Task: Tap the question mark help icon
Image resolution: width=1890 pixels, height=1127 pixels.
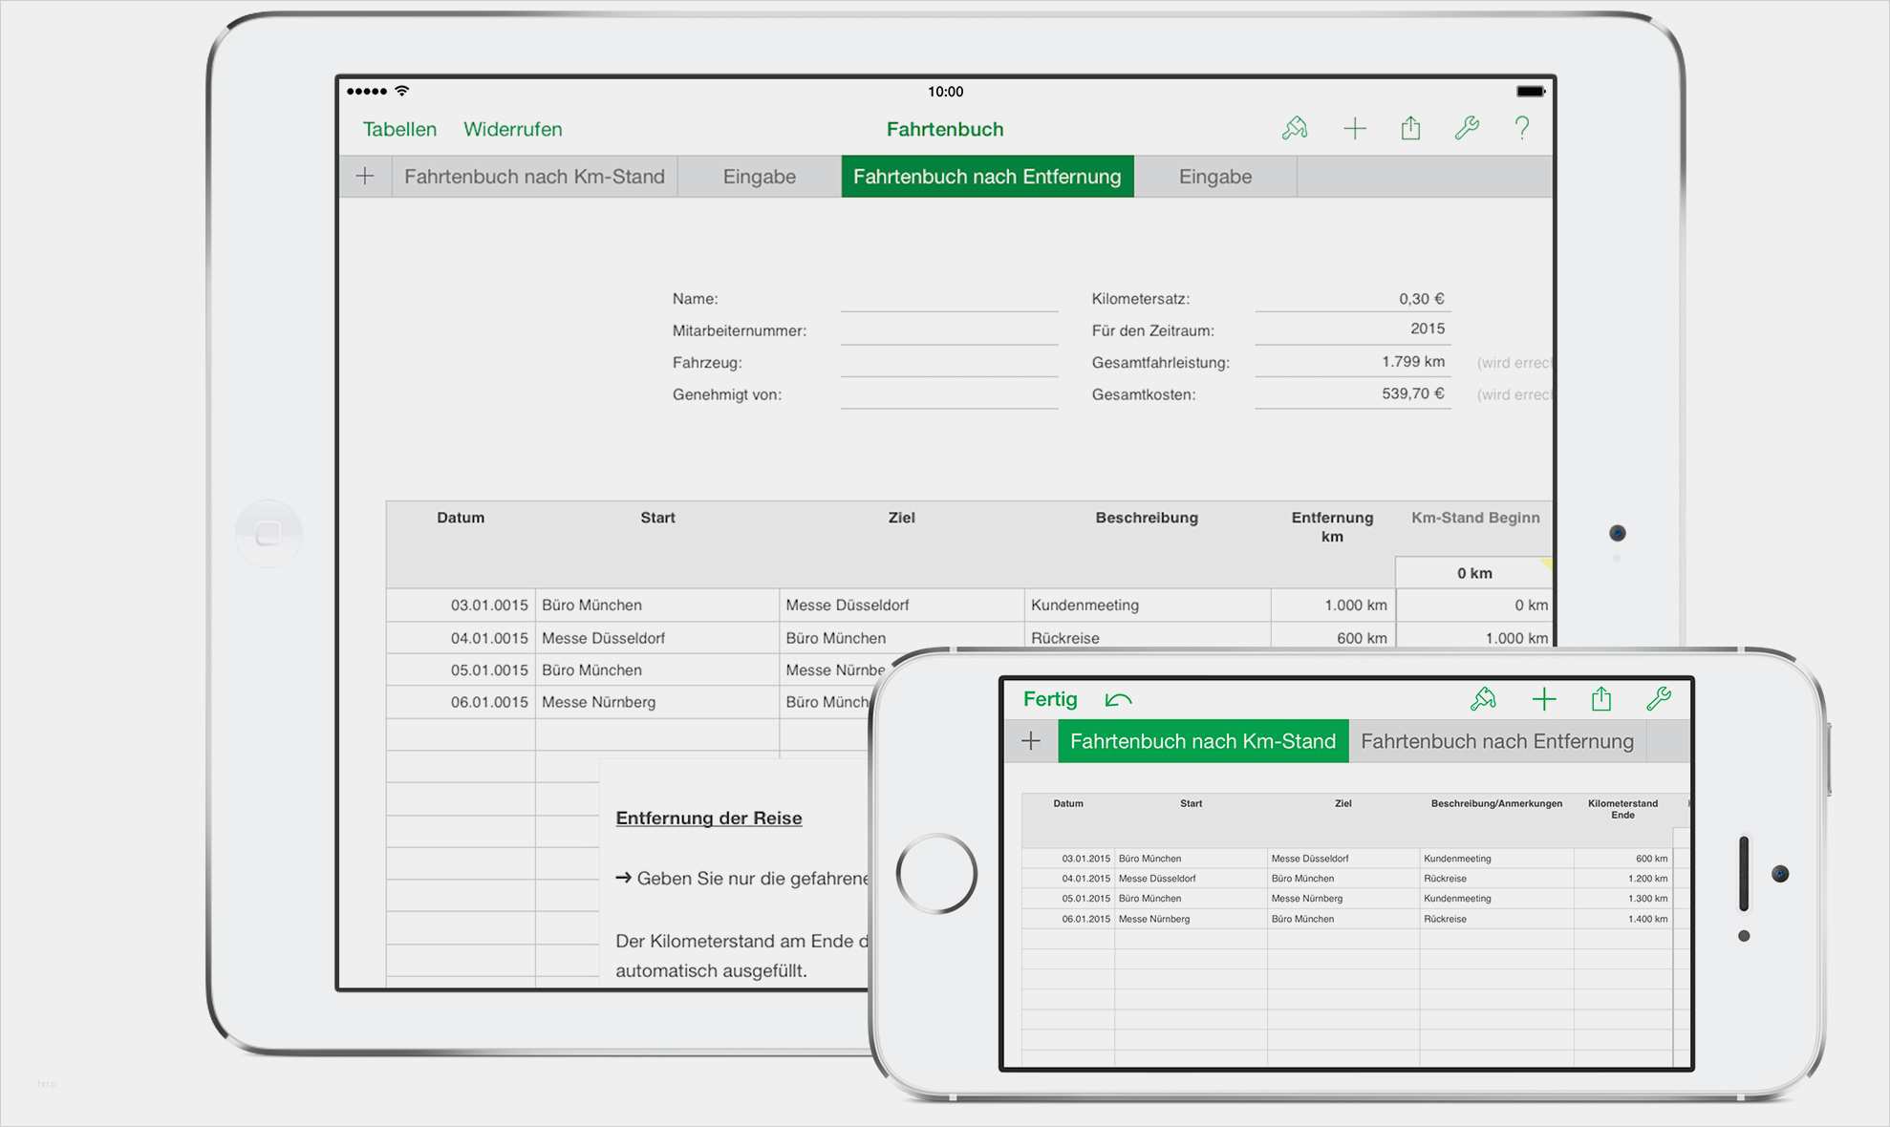Action: pos(1522,128)
